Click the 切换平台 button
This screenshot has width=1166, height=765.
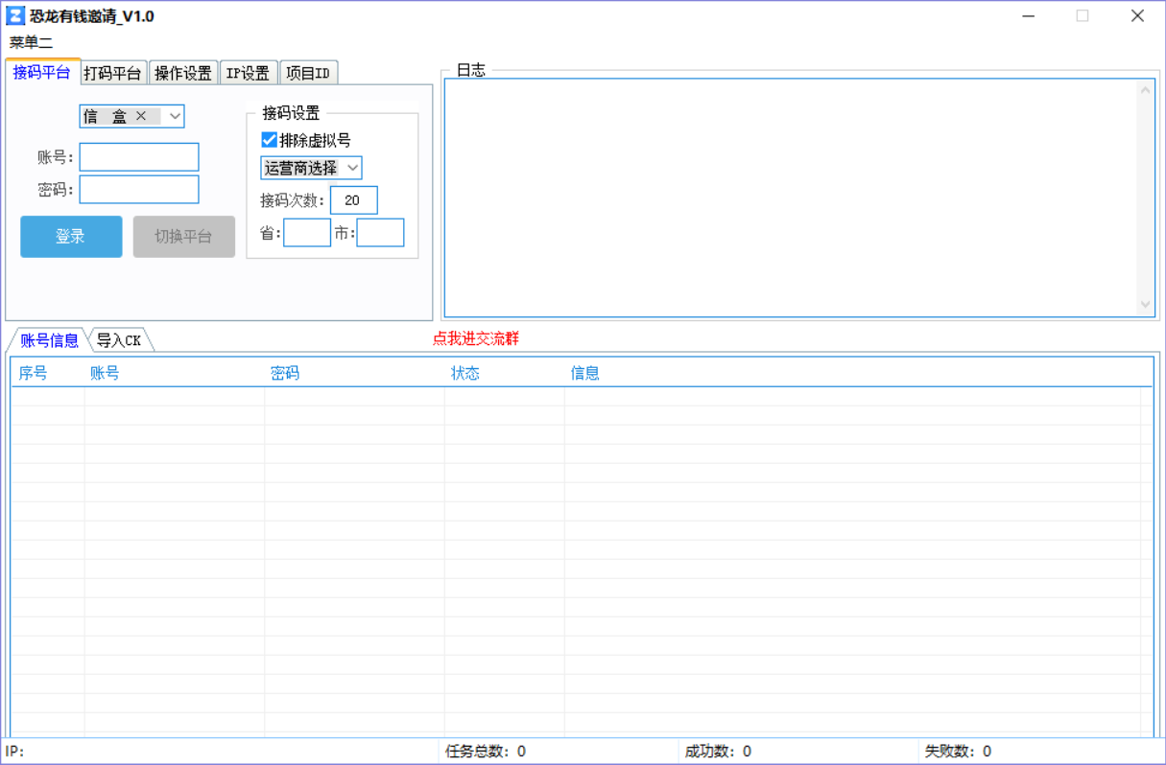[x=183, y=237]
